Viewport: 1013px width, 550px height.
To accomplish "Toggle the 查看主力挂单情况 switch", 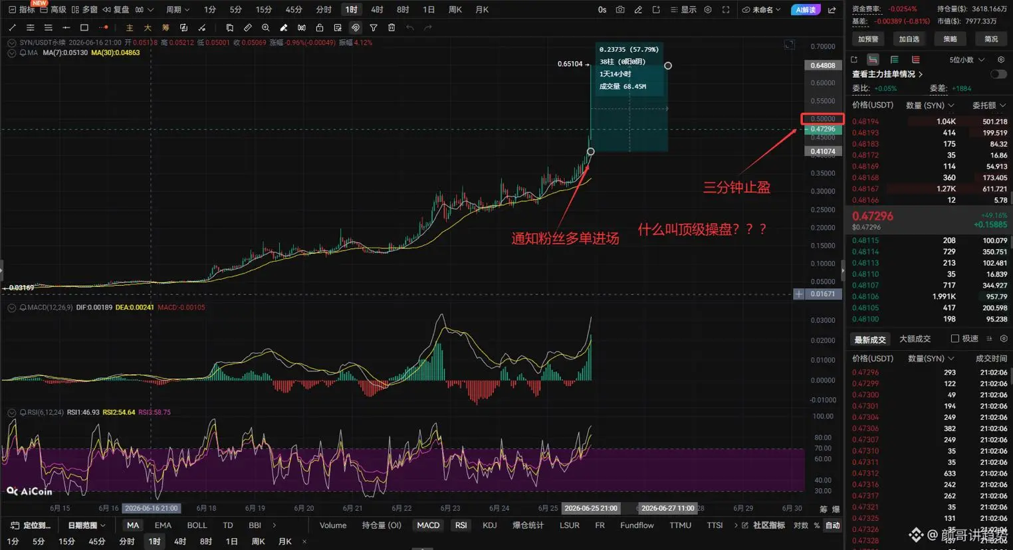I will point(998,74).
